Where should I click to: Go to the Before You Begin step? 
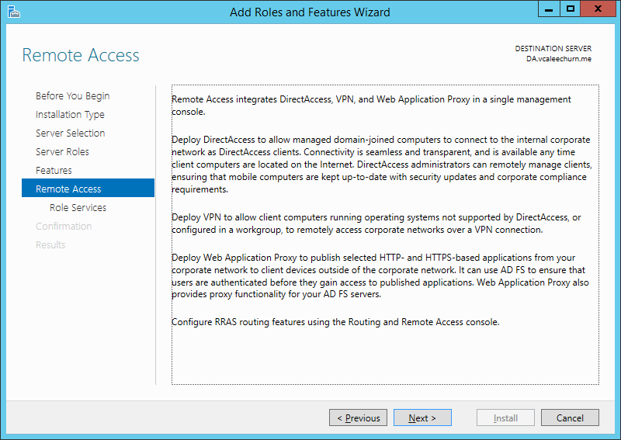[x=72, y=96]
